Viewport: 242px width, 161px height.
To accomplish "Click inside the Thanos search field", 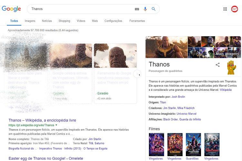I will 81,9.
